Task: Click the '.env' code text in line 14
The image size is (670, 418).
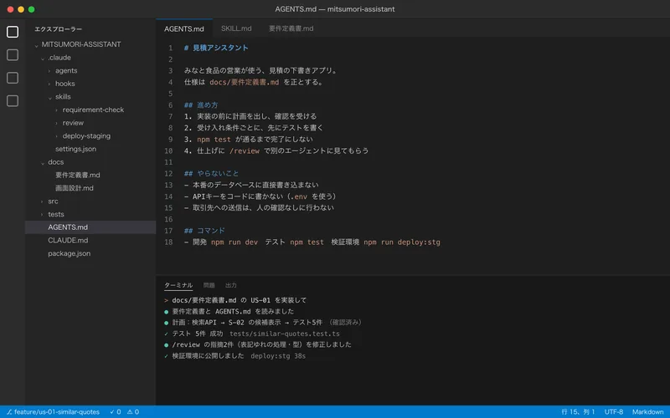Action: pyautogui.click(x=298, y=196)
